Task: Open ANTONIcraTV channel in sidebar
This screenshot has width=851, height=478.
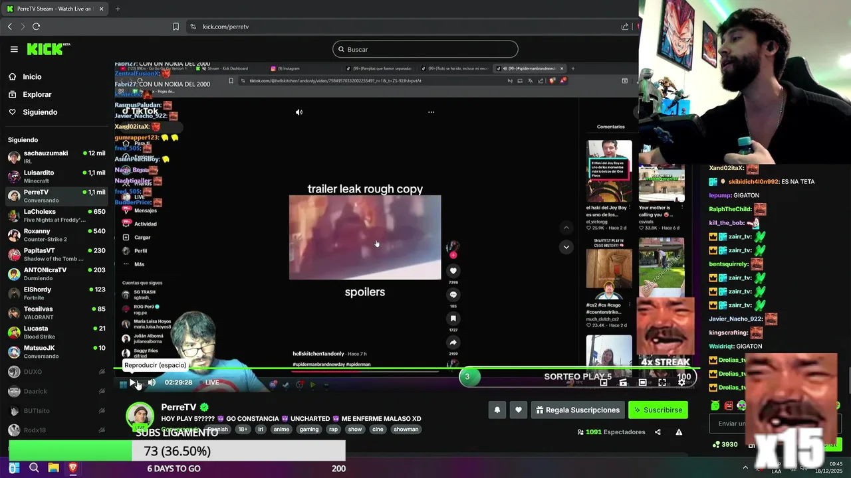Action: coord(57,274)
